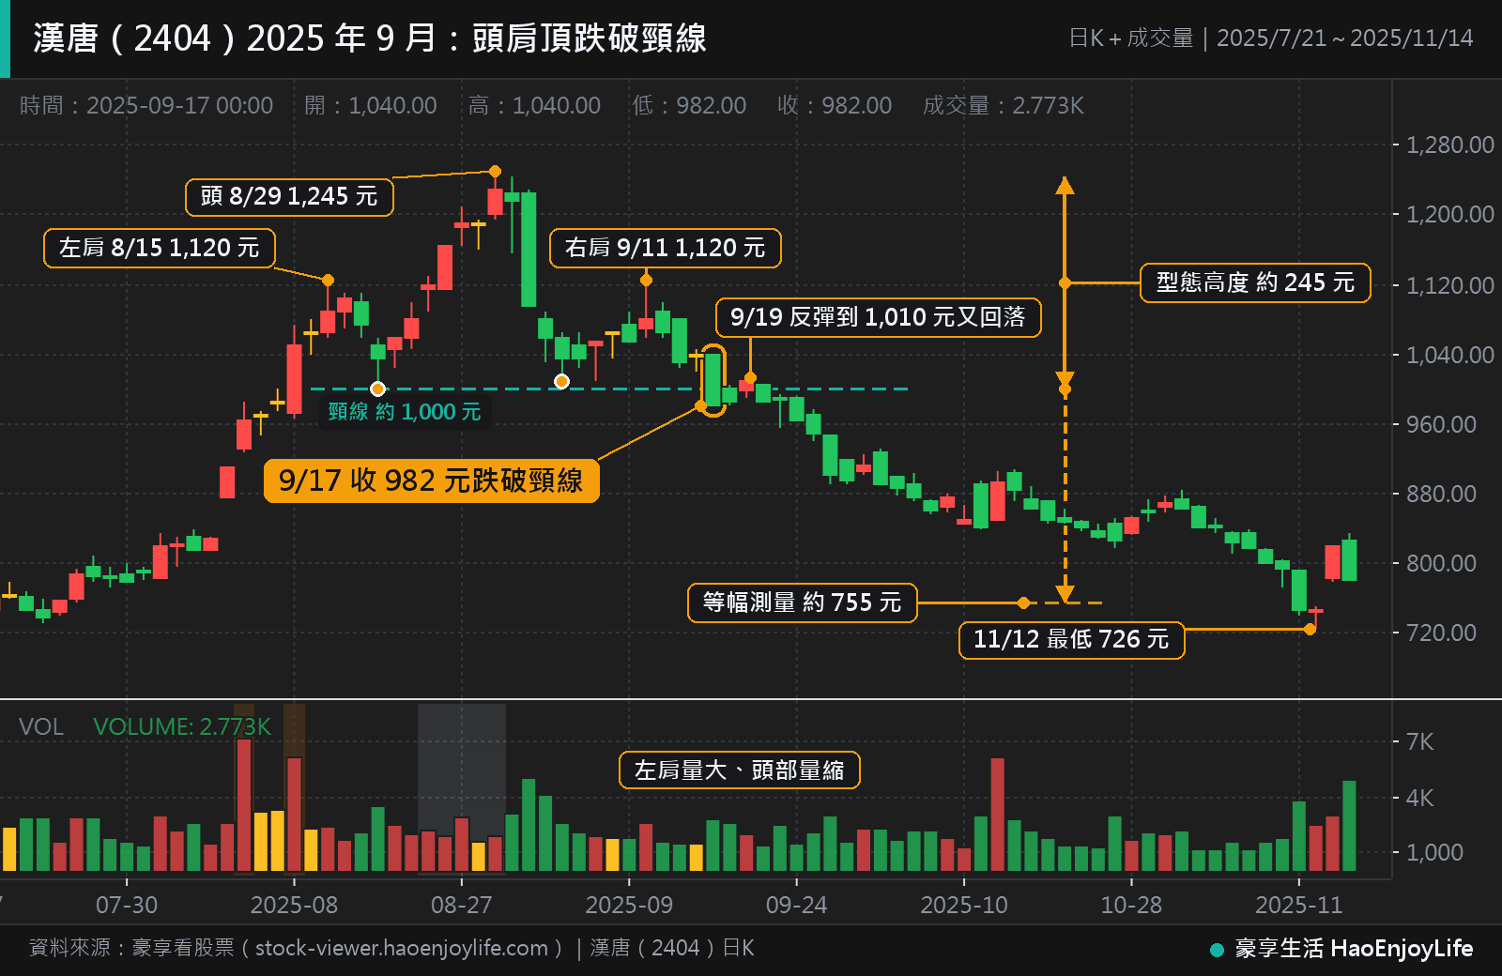Image resolution: width=1502 pixels, height=976 pixels.
Task: Click the 9/17 收 982 元跌破頸線 callout
Action: (x=431, y=480)
